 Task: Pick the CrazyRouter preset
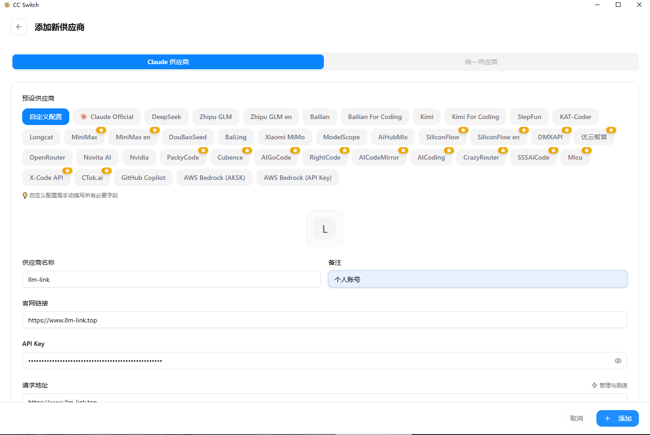(x=481, y=157)
